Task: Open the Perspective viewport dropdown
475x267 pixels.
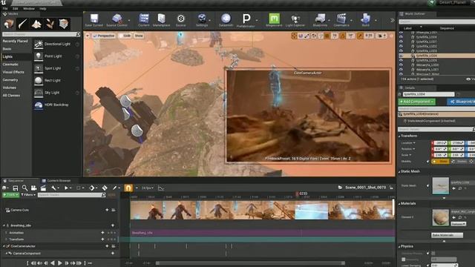Action: (104, 36)
